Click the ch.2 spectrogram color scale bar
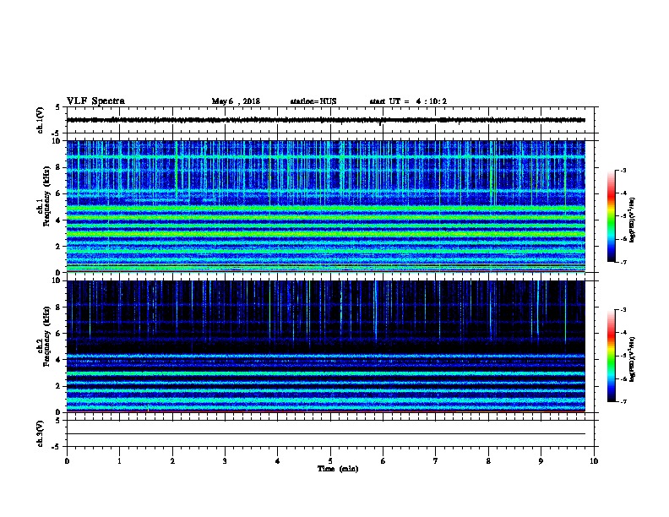Screen dimensions: 669x517 (x=611, y=356)
